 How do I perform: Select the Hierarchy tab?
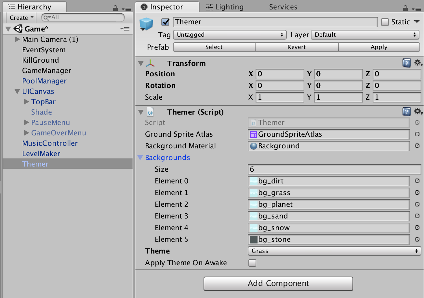point(34,7)
